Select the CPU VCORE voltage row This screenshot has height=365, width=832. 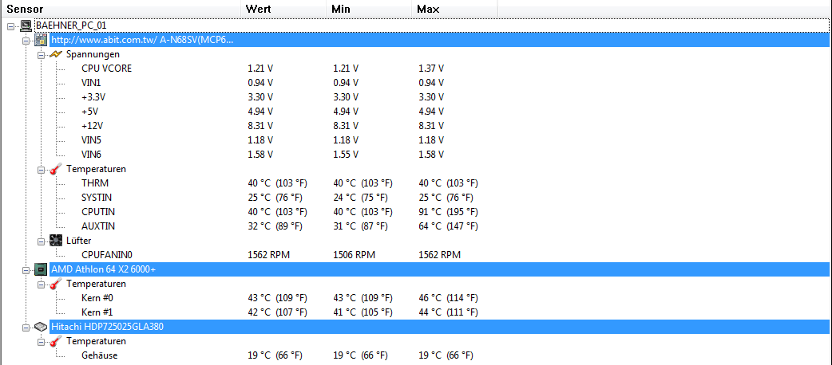(x=106, y=69)
